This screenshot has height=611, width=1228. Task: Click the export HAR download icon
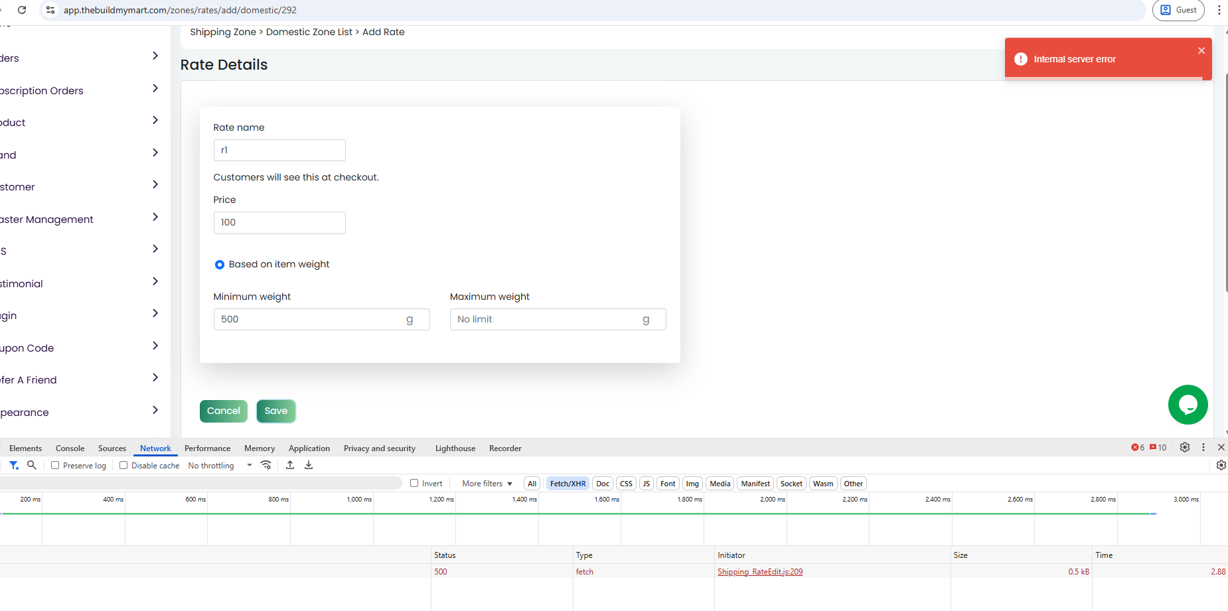coord(309,465)
